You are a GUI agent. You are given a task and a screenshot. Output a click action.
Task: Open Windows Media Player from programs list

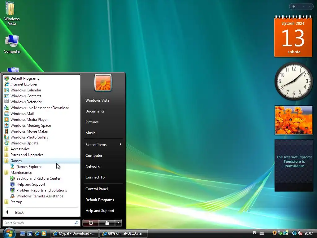click(x=26, y=119)
